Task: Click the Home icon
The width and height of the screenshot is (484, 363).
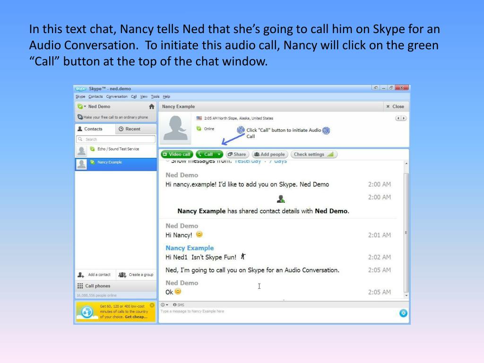Action: pyautogui.click(x=152, y=106)
